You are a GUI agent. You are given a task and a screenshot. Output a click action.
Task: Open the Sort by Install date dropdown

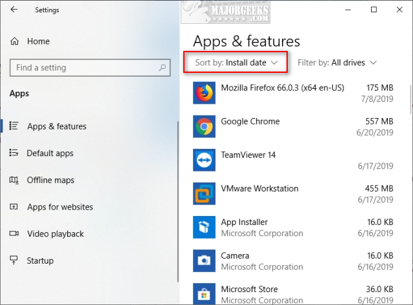(236, 63)
